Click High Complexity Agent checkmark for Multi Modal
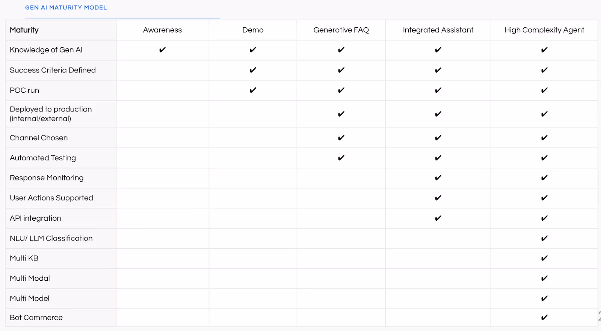Viewport: 601px width, 331px height. 544,278
